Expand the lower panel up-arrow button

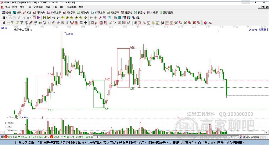tap(2, 132)
